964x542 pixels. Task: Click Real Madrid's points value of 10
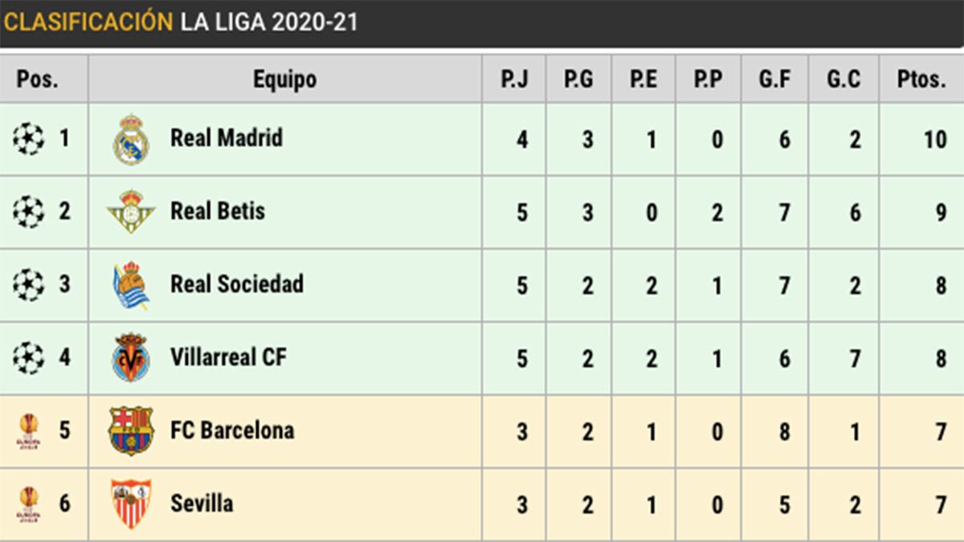[x=935, y=140]
